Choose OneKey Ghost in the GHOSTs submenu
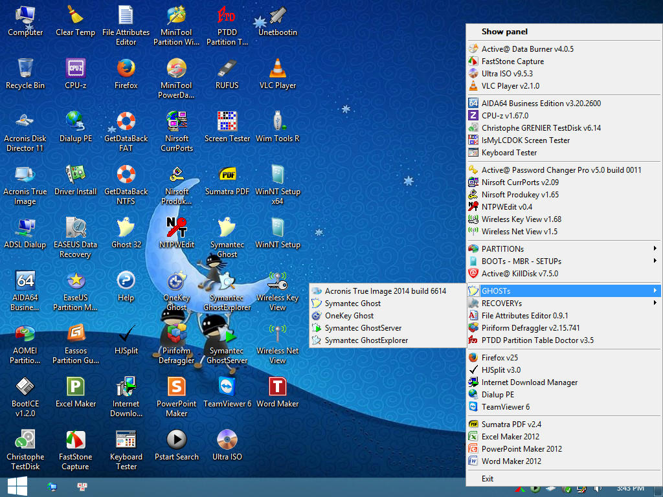 pos(388,316)
